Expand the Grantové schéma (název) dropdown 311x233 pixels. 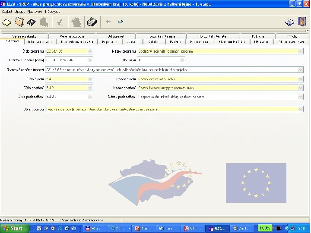[x=300, y=70]
